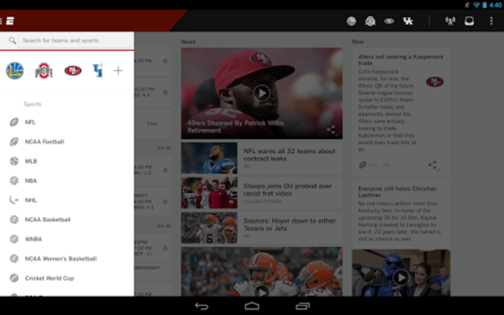Open Stoops joins OU protest article
Screen dimensions: 504x315
(261, 193)
